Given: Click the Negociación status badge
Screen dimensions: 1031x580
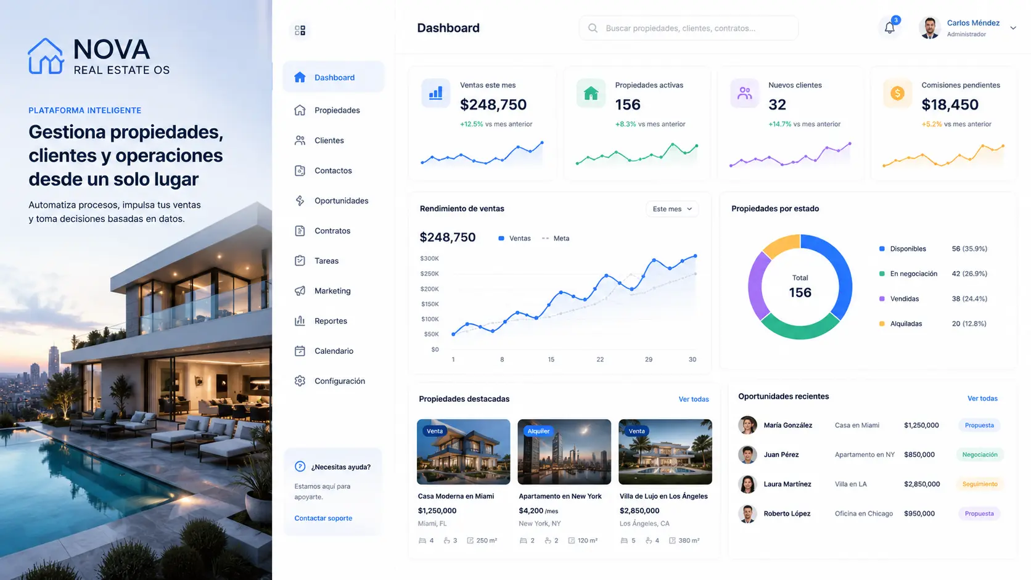Looking at the screenshot, I should tap(980, 455).
